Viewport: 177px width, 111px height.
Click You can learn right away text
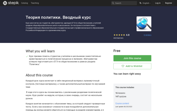[127, 74]
